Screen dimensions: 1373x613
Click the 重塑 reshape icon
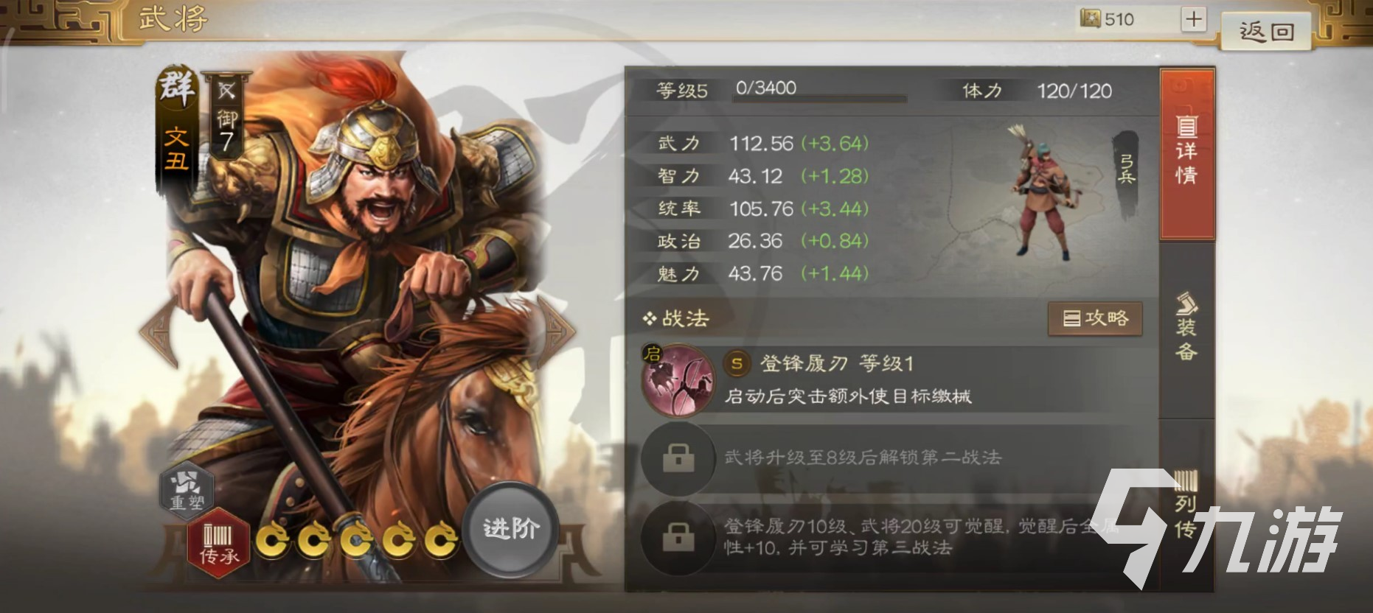click(x=187, y=491)
